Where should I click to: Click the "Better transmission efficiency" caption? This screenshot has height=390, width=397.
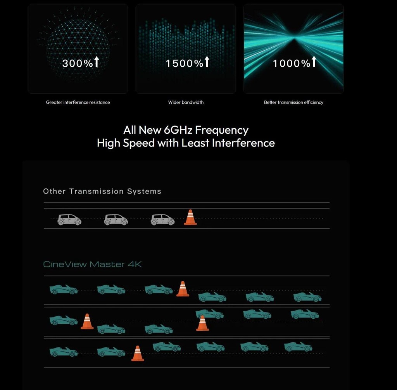[293, 102]
